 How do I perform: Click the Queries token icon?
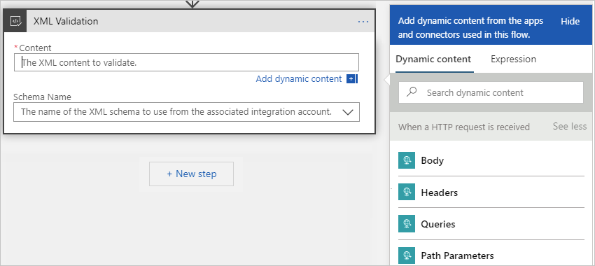click(407, 224)
